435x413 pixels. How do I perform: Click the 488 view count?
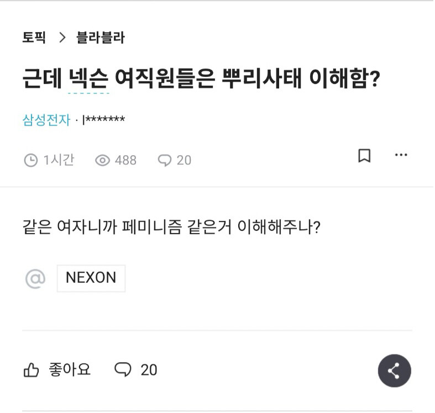click(125, 160)
